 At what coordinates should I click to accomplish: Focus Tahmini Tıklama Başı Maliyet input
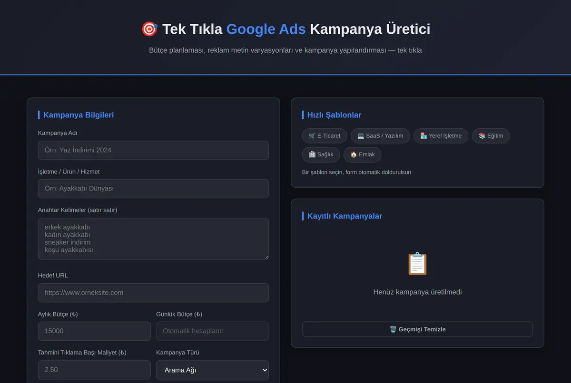[x=94, y=370]
